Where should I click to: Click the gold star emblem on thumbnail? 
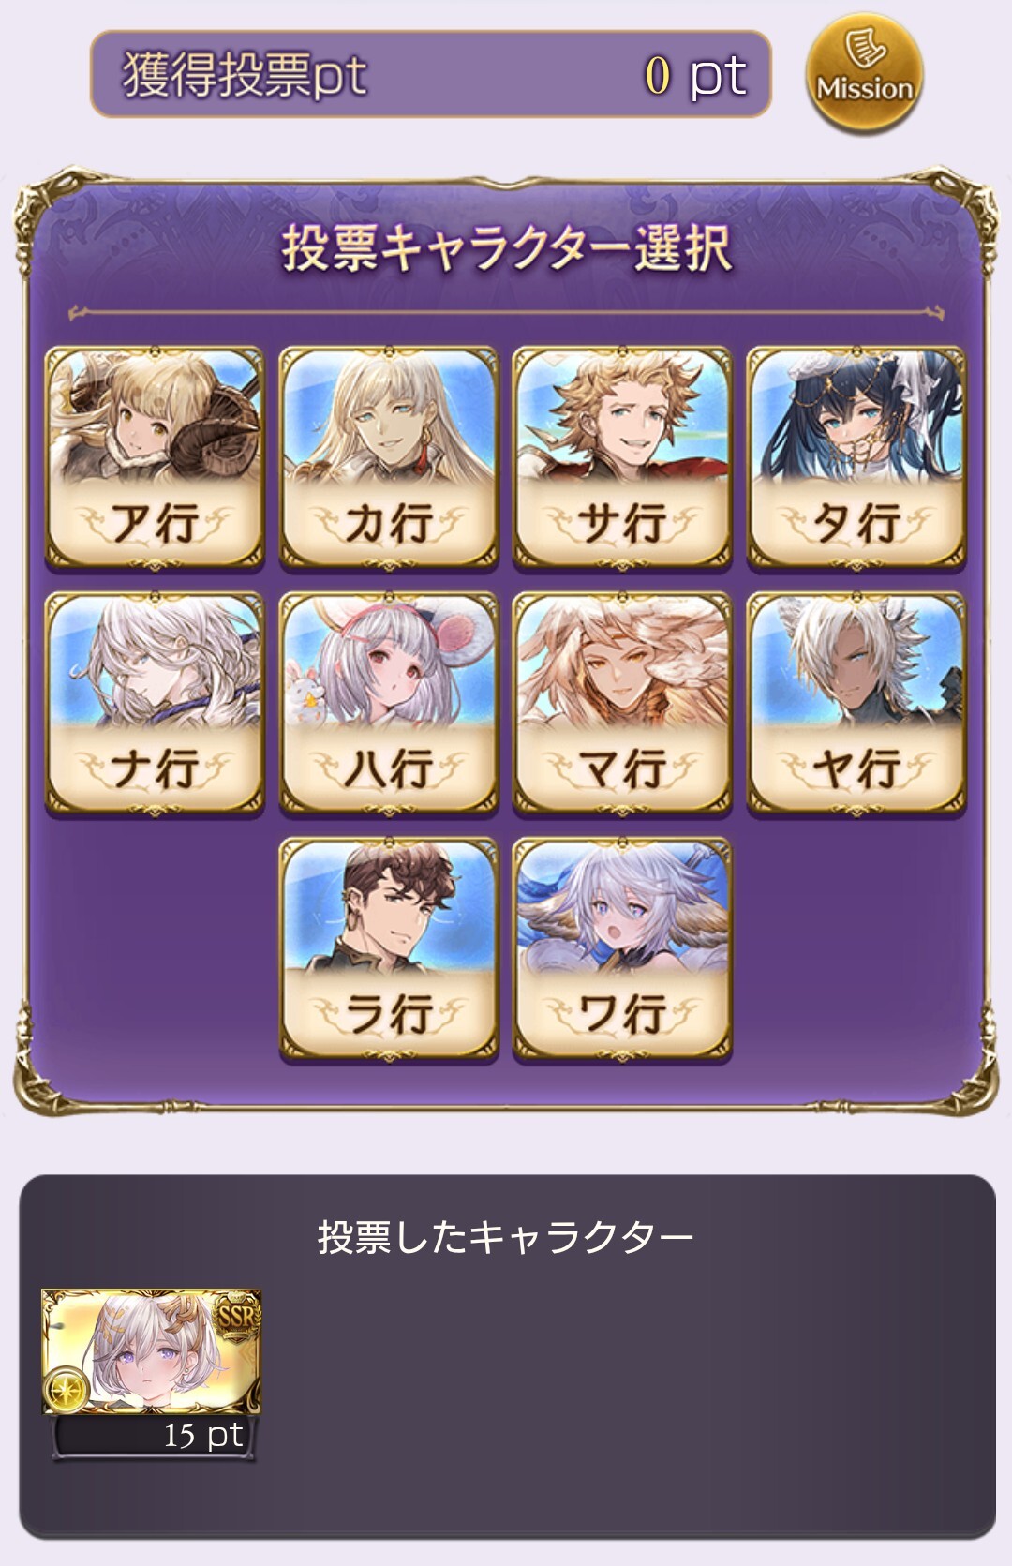coord(67,1392)
